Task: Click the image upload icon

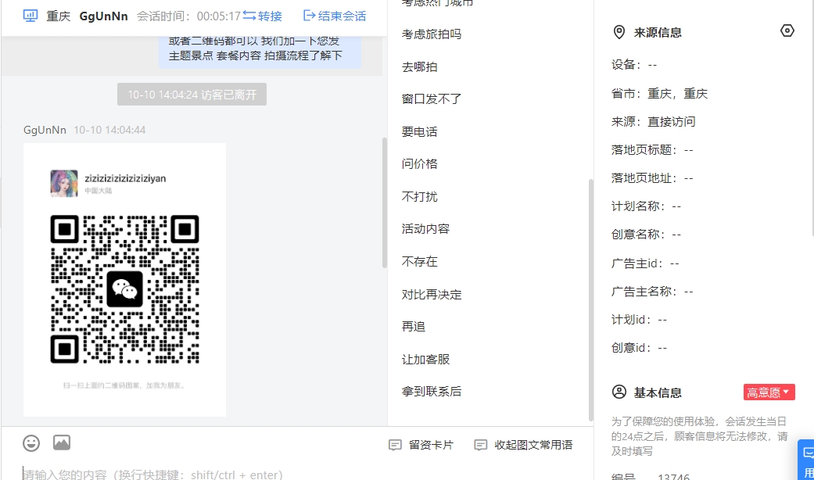Action: 62,442
